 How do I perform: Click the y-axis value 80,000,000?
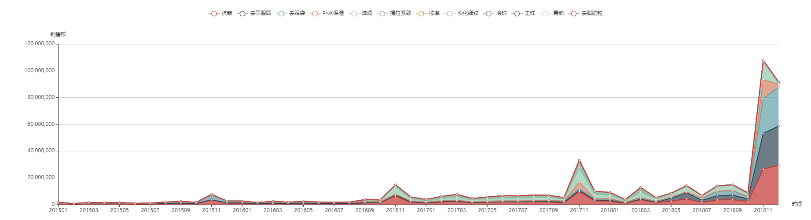41,97
